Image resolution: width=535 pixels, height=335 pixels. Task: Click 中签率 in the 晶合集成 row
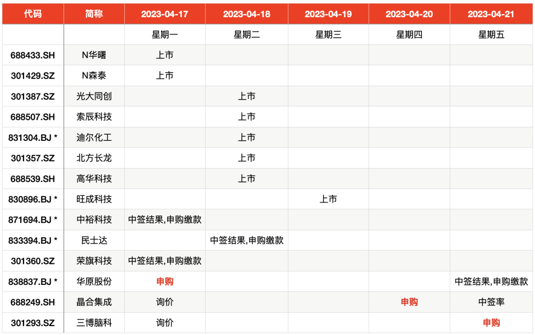pos(491,302)
